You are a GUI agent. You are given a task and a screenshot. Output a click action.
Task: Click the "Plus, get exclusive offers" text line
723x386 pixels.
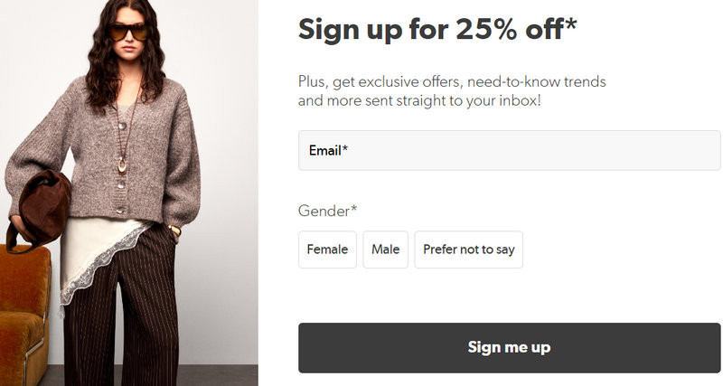(x=452, y=81)
